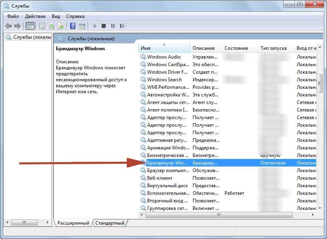327x239 pixels.
Task: Click the Restart service toolbar icon
Action: click(122, 26)
